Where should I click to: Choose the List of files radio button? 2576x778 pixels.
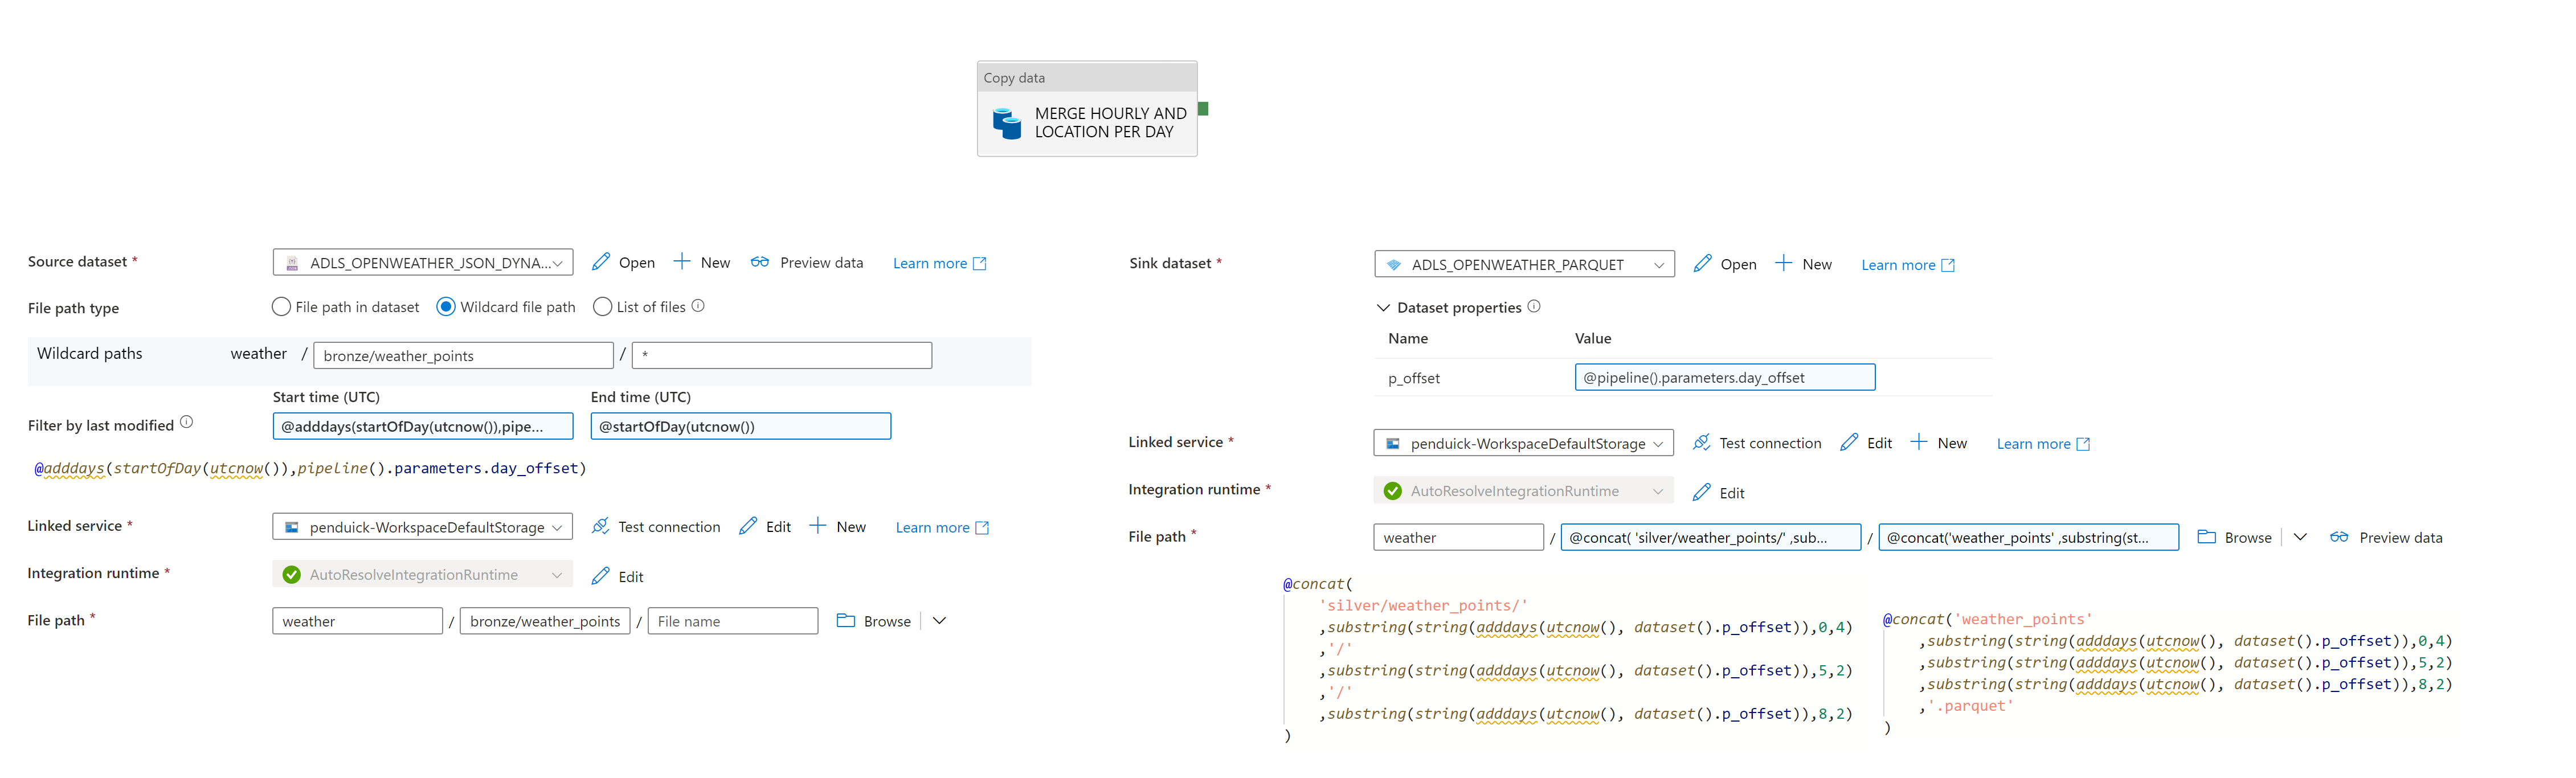click(602, 307)
